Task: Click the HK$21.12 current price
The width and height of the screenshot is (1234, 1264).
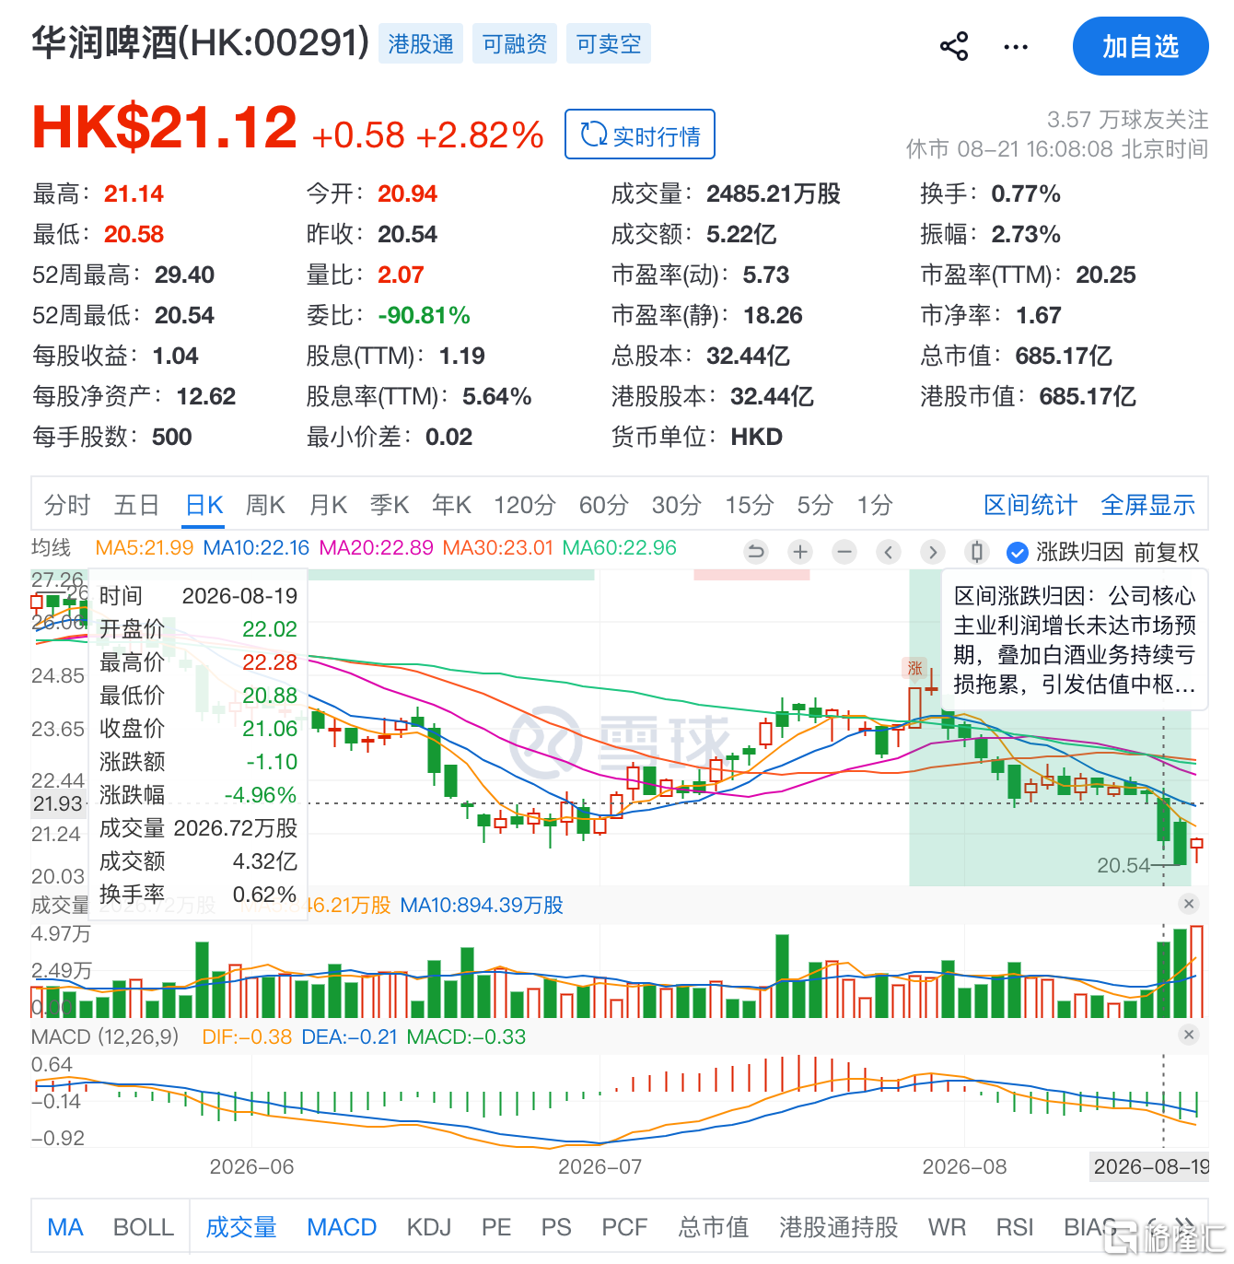Action: coord(164,126)
